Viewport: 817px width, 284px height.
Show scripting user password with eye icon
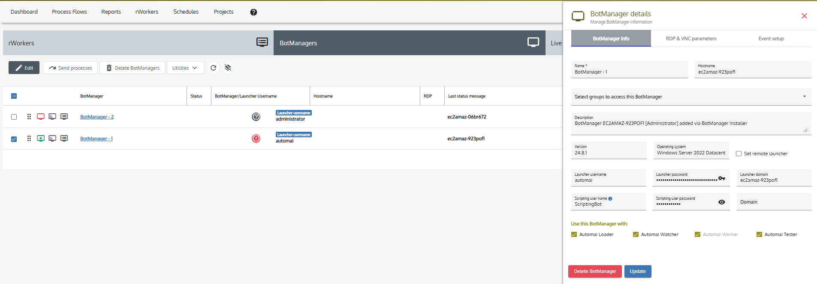[x=722, y=202]
